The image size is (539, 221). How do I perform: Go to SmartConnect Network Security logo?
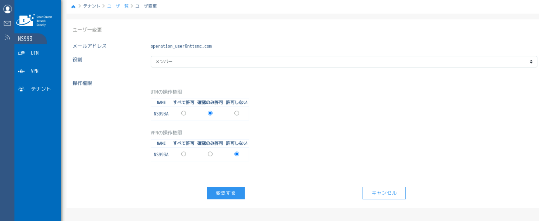(34, 20)
